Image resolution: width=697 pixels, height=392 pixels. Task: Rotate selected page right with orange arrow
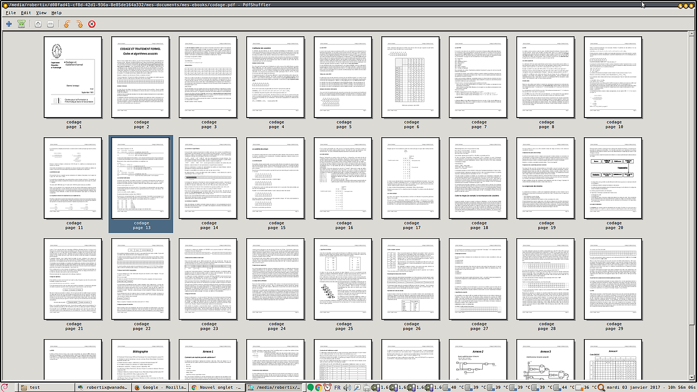click(79, 24)
